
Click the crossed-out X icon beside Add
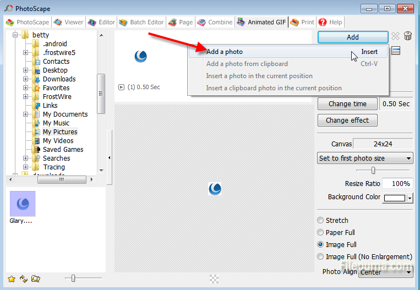click(x=395, y=37)
